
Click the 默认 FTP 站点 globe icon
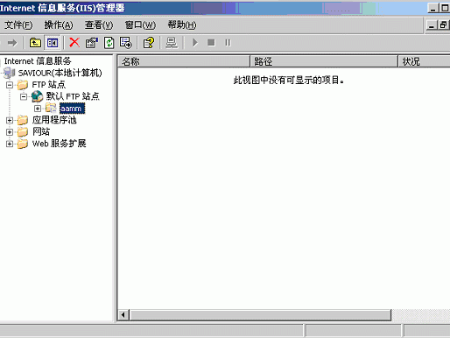(x=37, y=96)
